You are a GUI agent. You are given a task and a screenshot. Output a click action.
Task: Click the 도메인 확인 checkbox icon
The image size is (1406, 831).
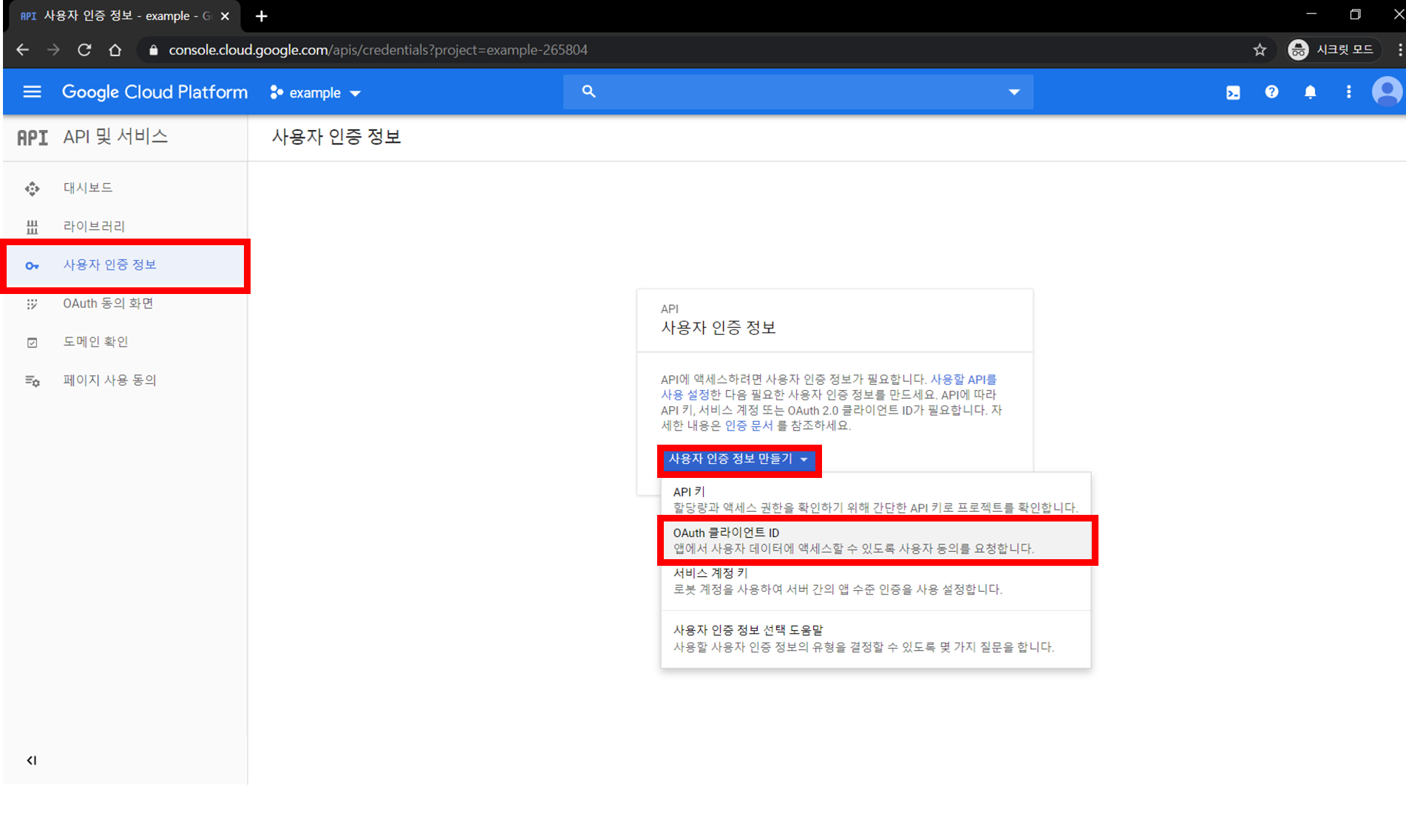(x=32, y=343)
